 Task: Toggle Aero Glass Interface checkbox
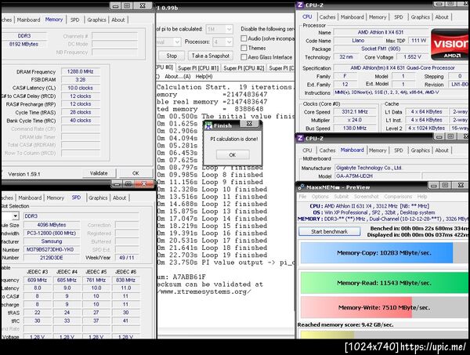click(x=244, y=57)
